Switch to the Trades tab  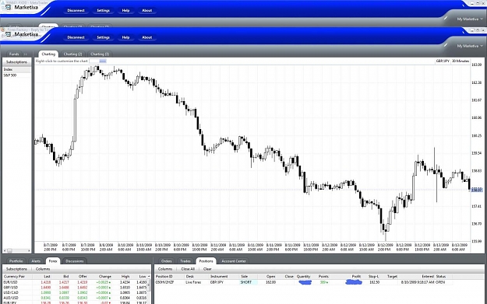185,261
